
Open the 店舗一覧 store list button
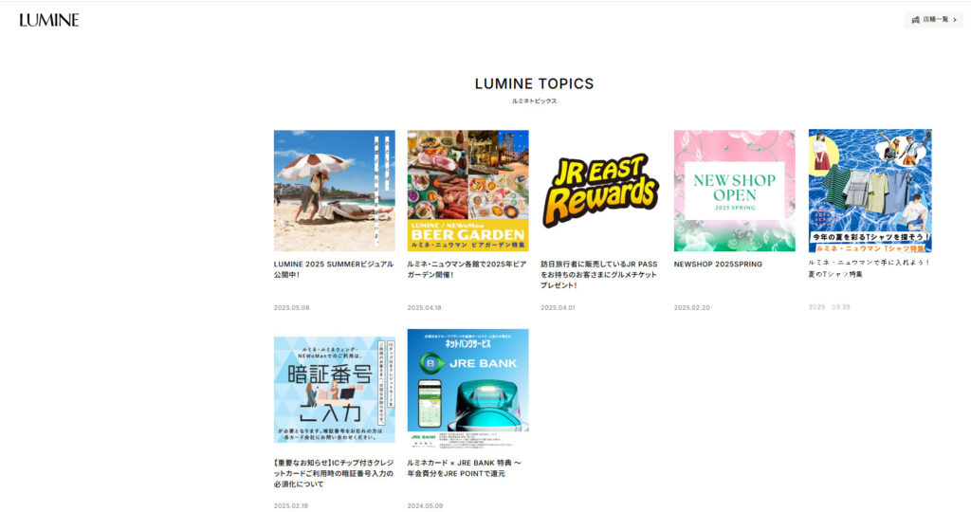pos(933,20)
